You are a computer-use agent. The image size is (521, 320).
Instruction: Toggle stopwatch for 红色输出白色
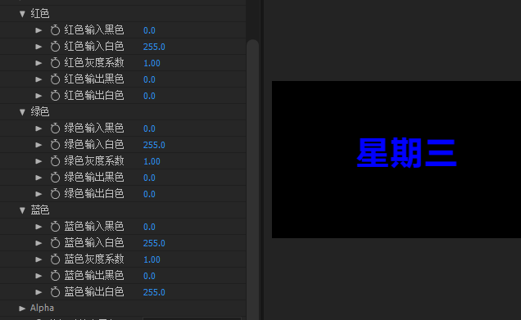pyautogui.click(x=55, y=96)
